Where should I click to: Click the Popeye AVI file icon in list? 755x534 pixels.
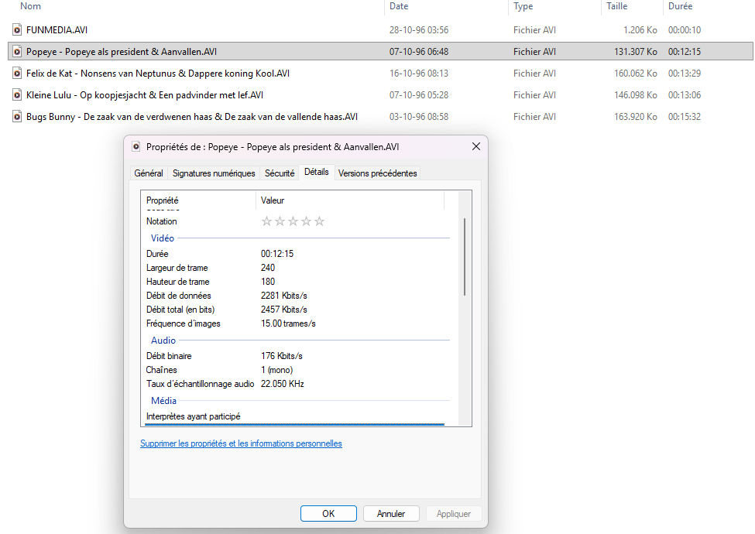(x=17, y=52)
